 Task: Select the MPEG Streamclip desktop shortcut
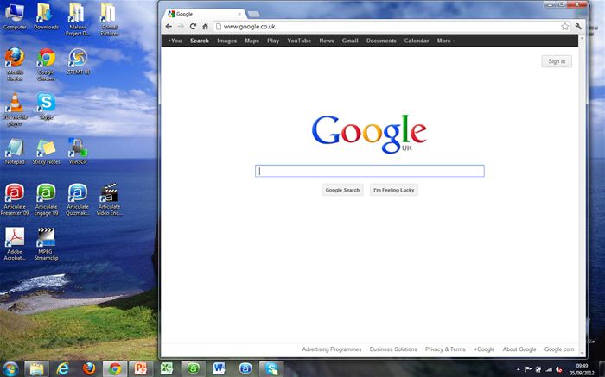[47, 244]
